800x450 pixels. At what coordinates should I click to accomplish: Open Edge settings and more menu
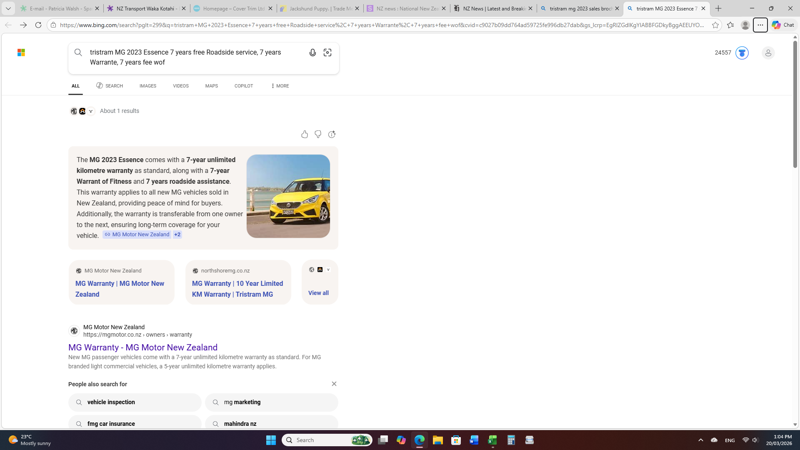pyautogui.click(x=760, y=25)
